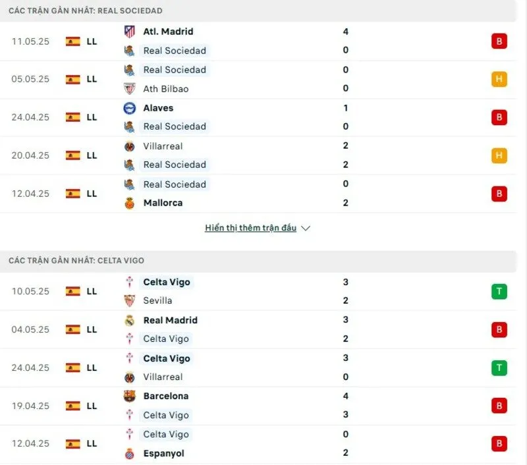Viewport: 527px width, 465px height.
Task: Select the Barcelona crest in Celta Vigo history
Action: point(128,396)
